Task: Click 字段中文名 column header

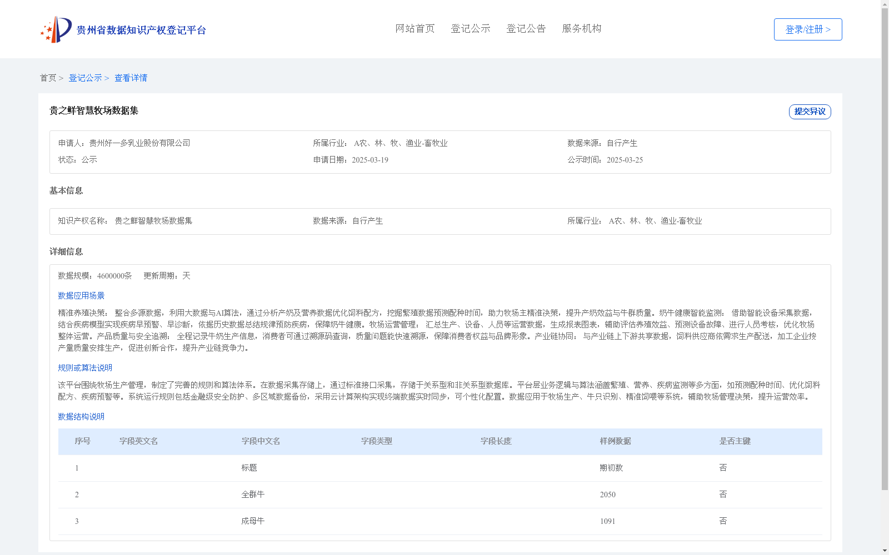Action: tap(261, 441)
